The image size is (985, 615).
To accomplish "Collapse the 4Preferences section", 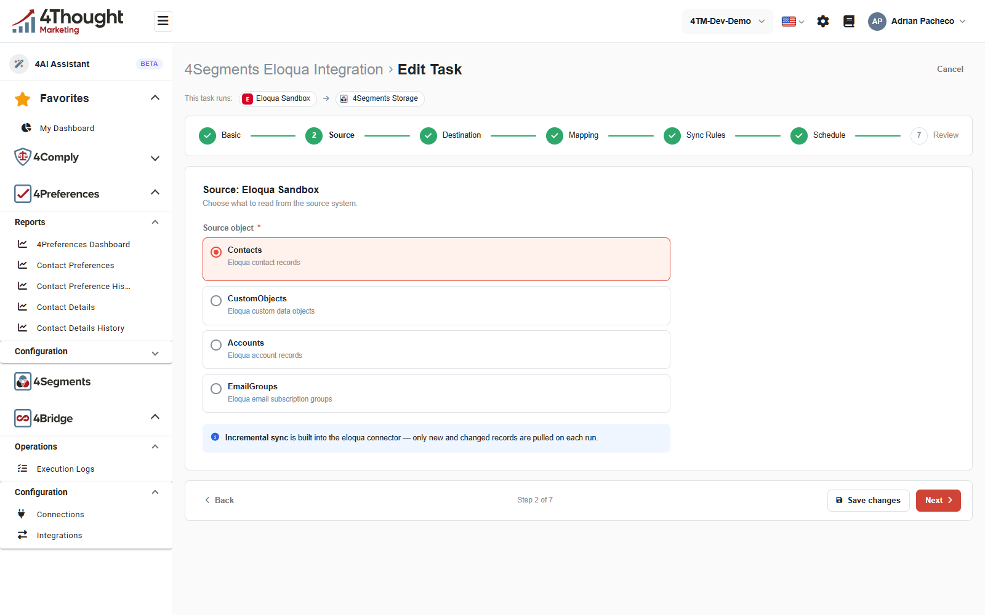I will pyautogui.click(x=155, y=192).
